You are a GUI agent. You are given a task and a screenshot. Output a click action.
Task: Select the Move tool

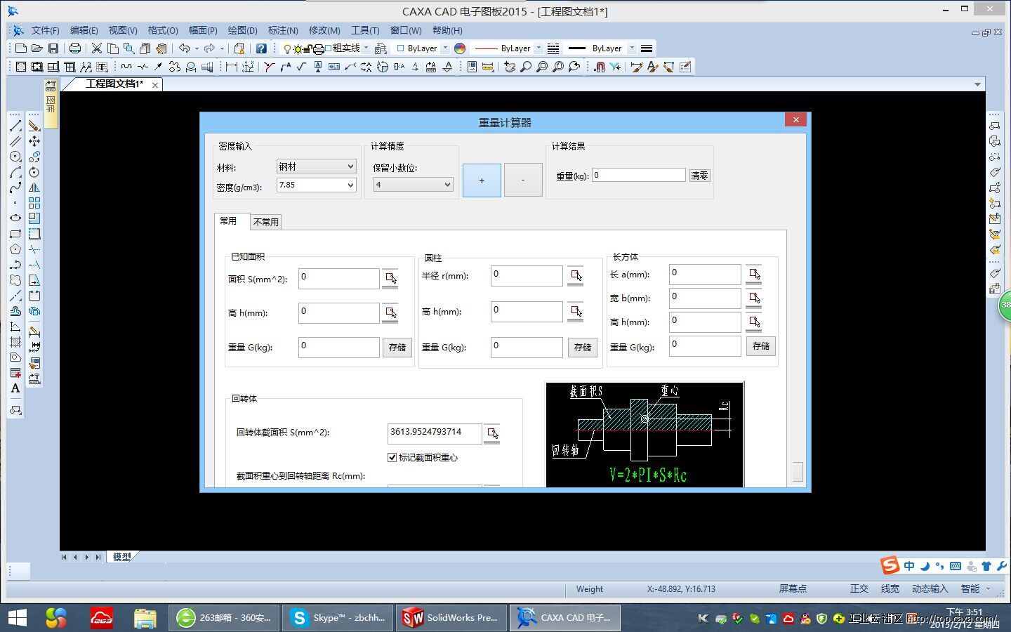[34, 141]
